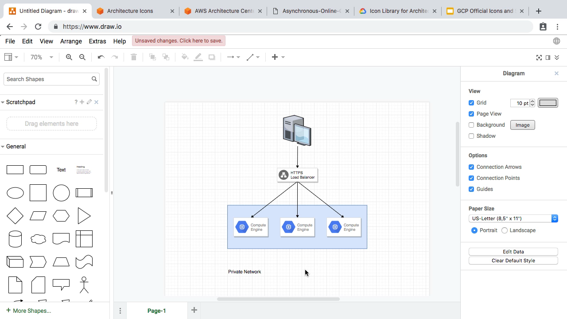Screen dimensions: 567x319
Task: Open the Extras menu
Action: pos(97,41)
